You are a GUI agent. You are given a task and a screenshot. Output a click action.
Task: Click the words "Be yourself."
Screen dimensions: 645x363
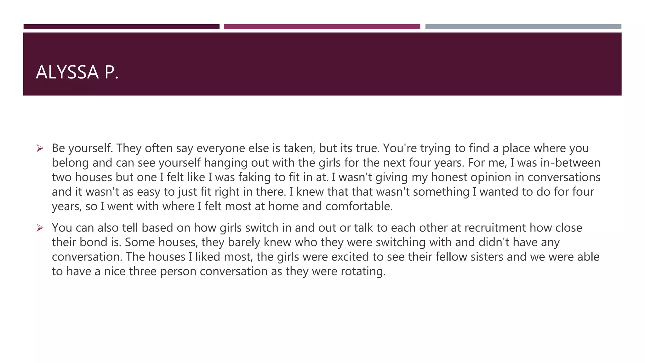[x=83, y=148]
